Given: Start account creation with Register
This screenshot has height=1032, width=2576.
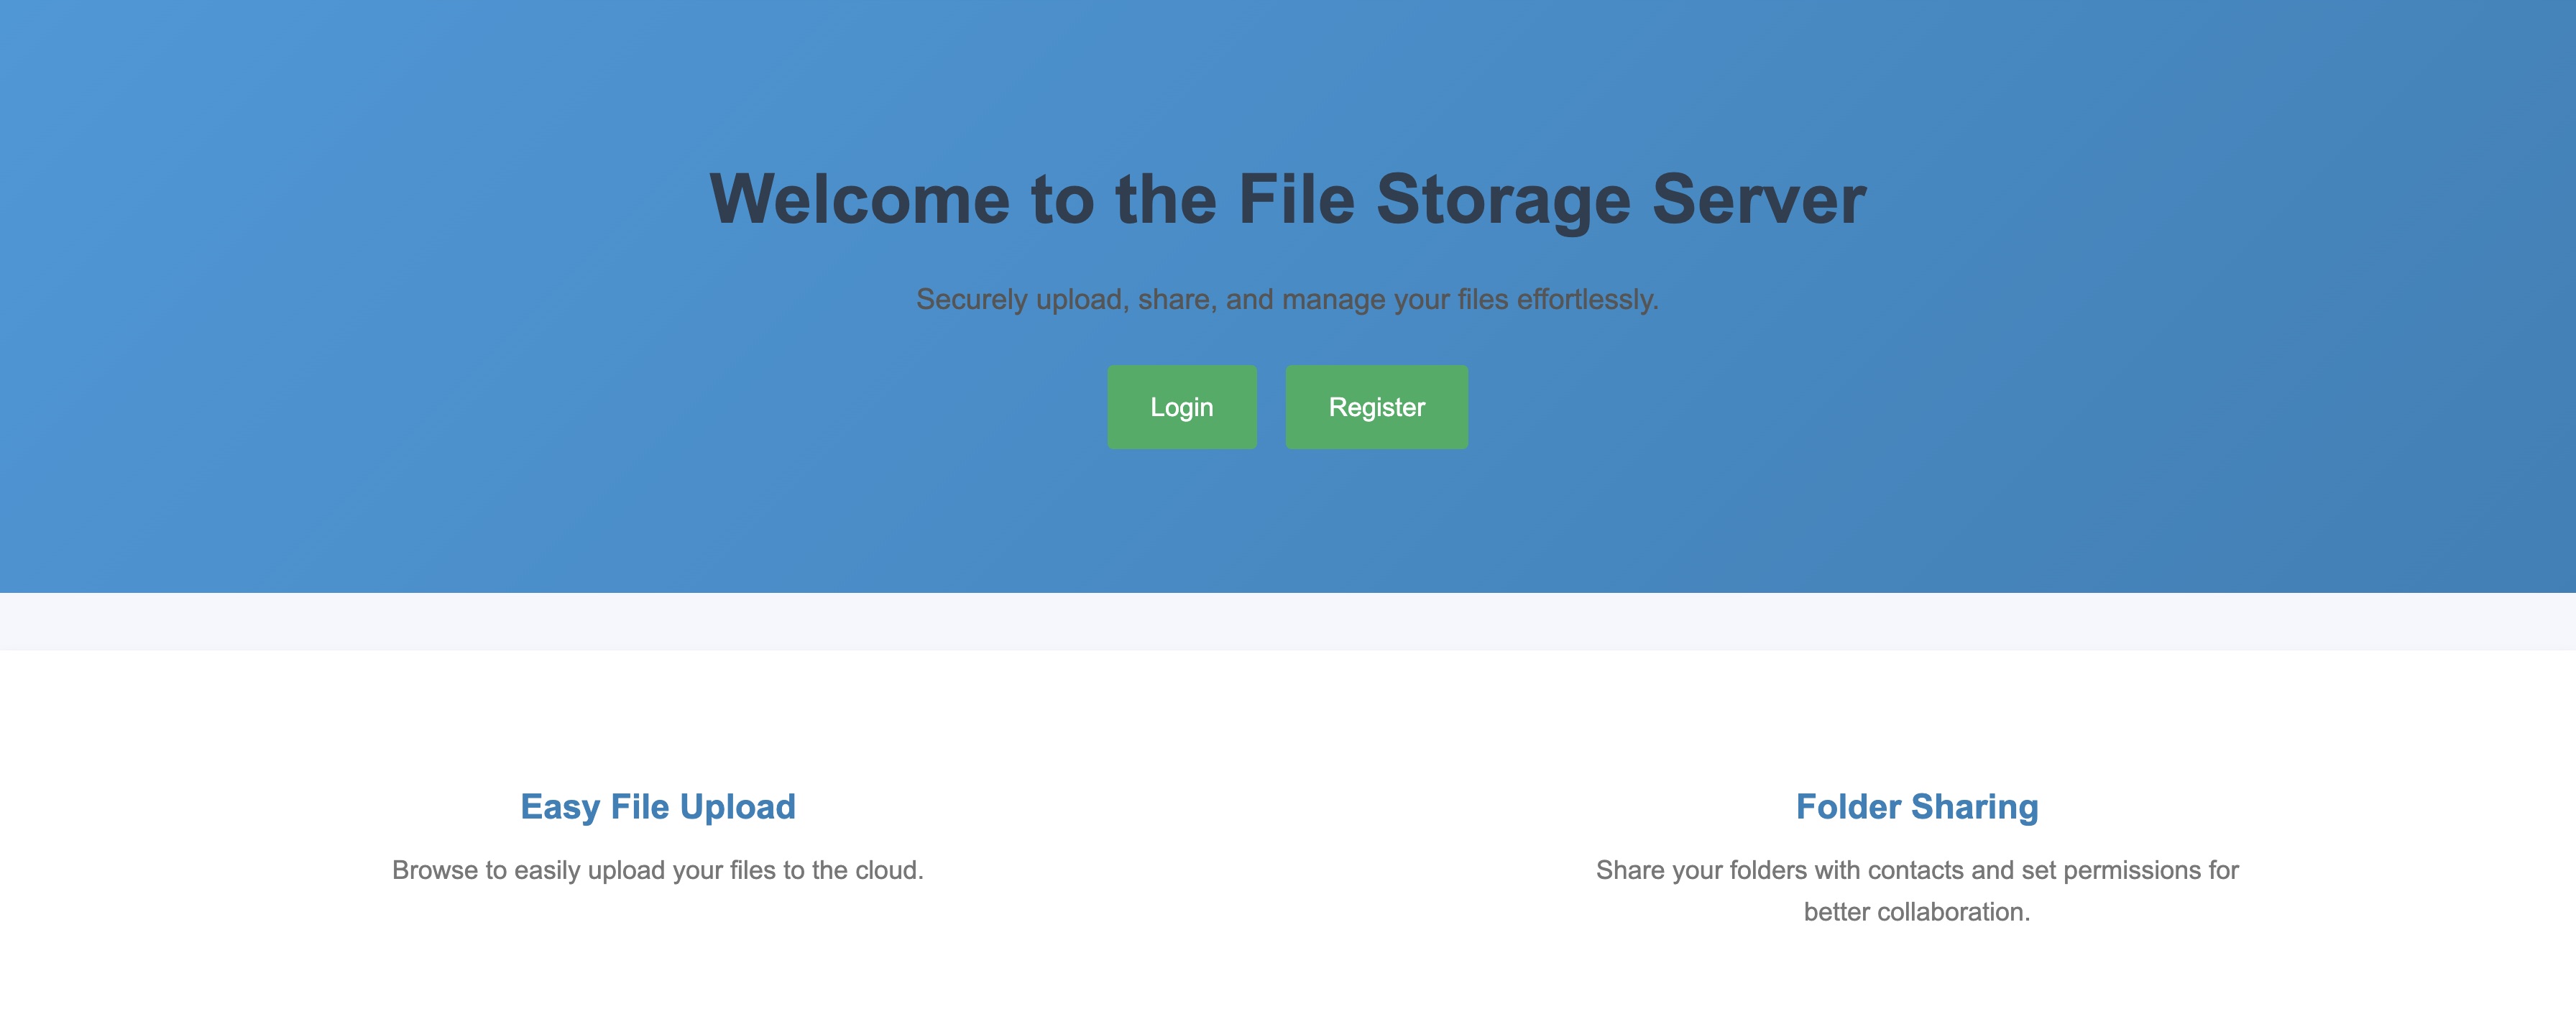Looking at the screenshot, I should pos(1376,407).
